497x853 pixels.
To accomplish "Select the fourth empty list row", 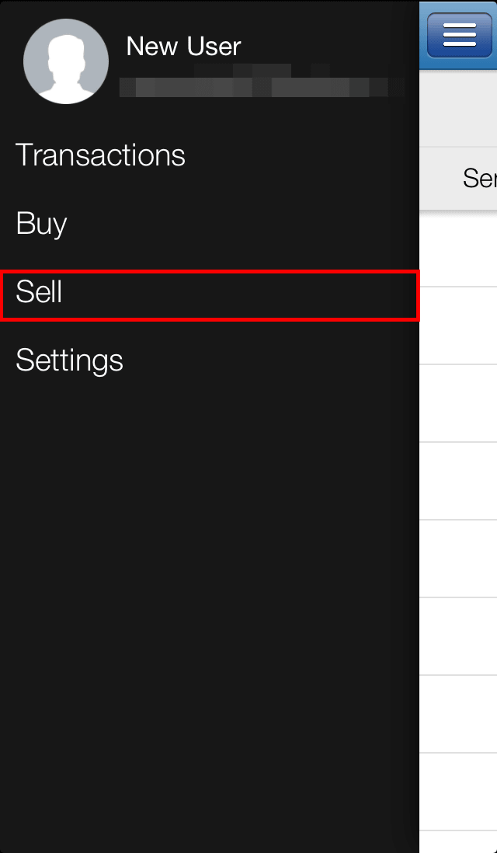I will [x=458, y=481].
